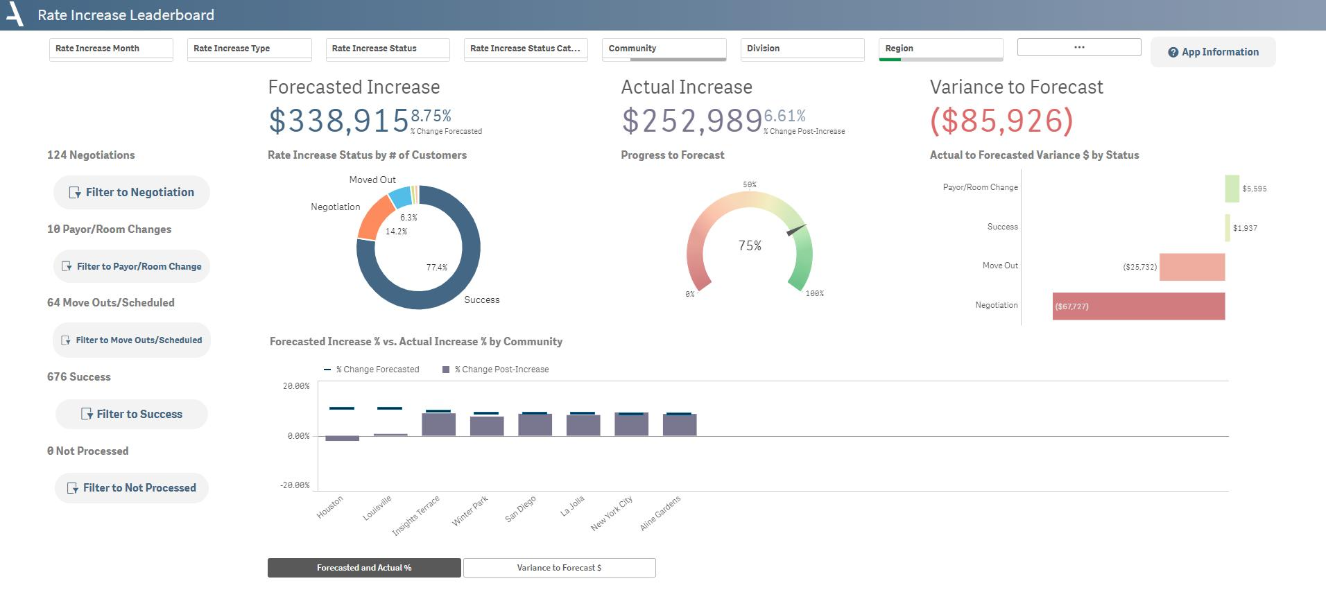The image size is (1326, 590).
Task: Click the filter icon on Filter to Negotiation
Action: coord(75,193)
